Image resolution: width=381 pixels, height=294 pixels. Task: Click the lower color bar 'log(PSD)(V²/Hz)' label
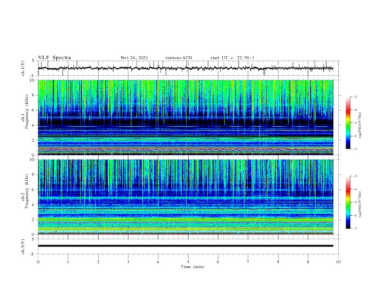click(360, 205)
